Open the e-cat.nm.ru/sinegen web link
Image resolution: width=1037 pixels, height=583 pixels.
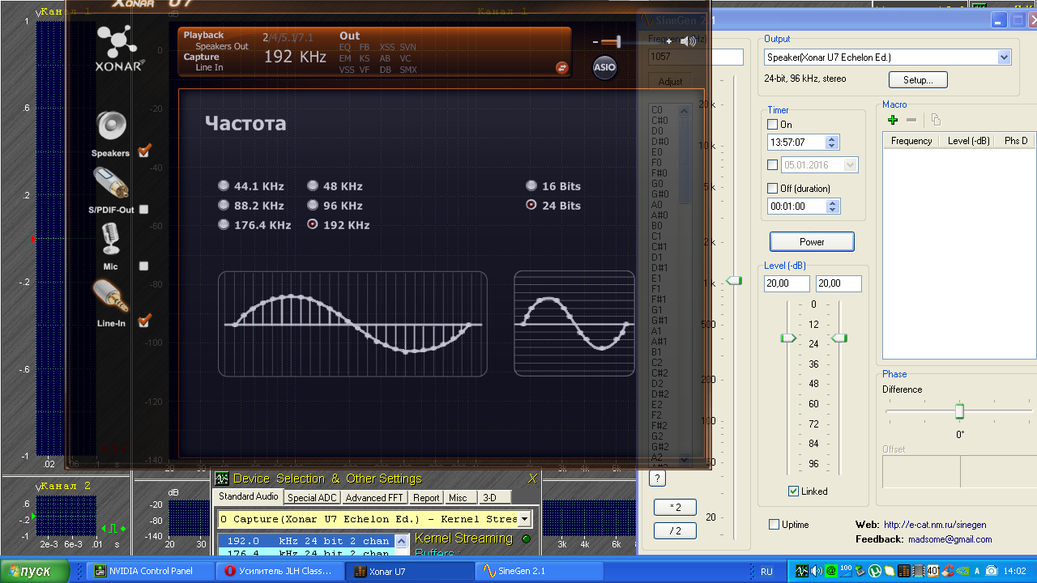click(935, 525)
